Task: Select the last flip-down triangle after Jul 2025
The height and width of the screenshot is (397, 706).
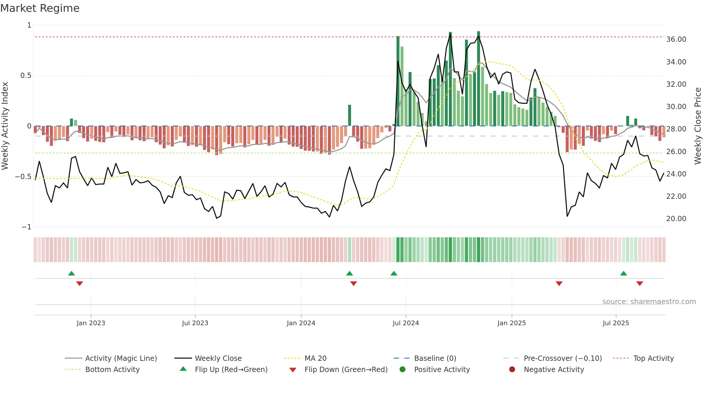Action: coord(640,283)
